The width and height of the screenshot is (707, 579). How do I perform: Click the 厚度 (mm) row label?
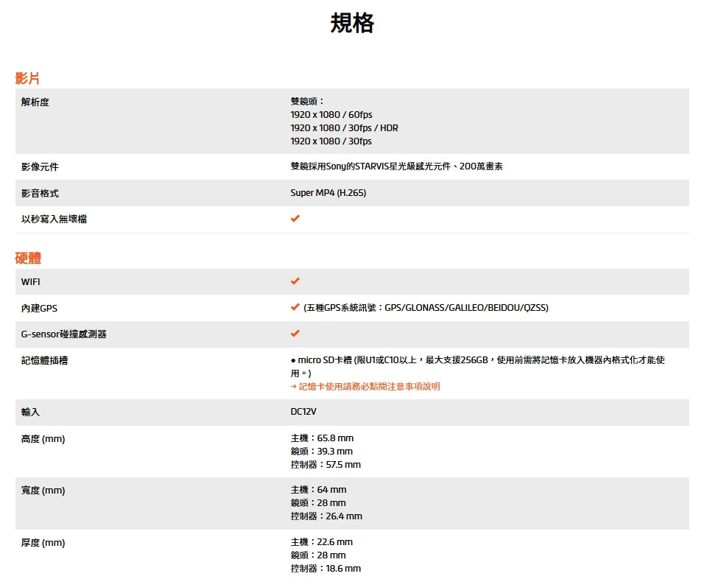(43, 543)
